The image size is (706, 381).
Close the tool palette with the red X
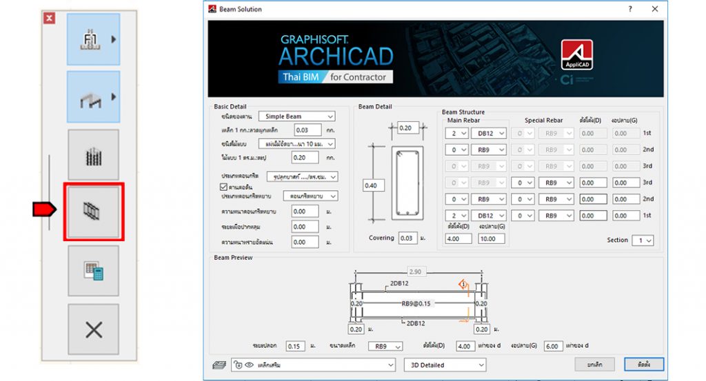pos(49,18)
